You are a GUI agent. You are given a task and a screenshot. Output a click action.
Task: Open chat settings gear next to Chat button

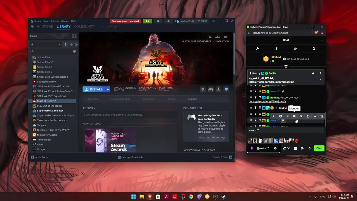[309, 148]
